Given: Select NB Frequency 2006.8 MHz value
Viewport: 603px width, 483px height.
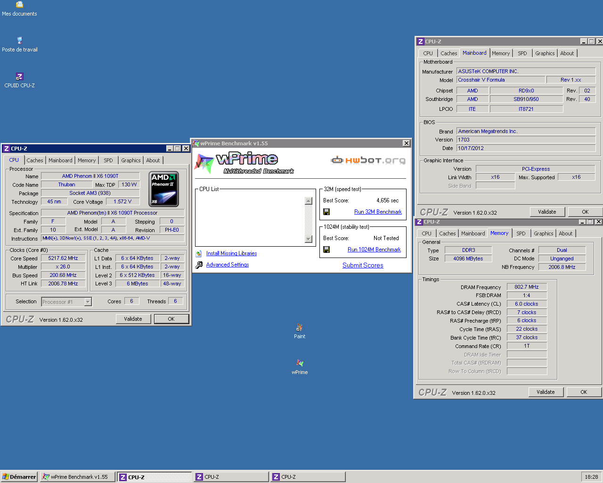Looking at the screenshot, I should click(x=562, y=267).
